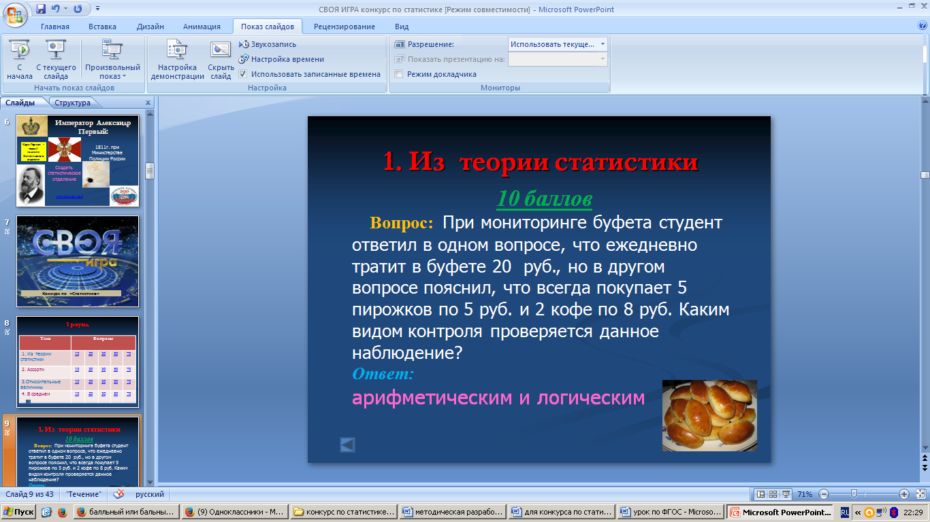
Task: Select the Слайды thumbnails pane tab
Action: click(x=20, y=103)
